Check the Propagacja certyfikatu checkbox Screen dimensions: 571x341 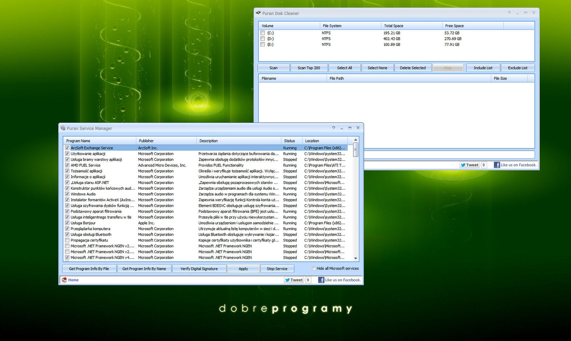[x=67, y=240]
